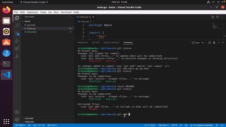This screenshot has height=127, width=226.
Task: Open the launch profile dropdown next to plus
Action: (206, 43)
